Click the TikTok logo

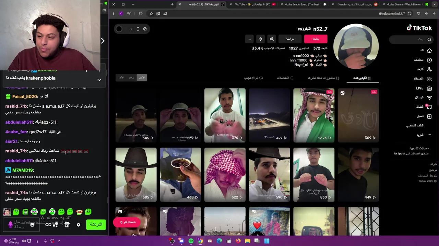419,28
